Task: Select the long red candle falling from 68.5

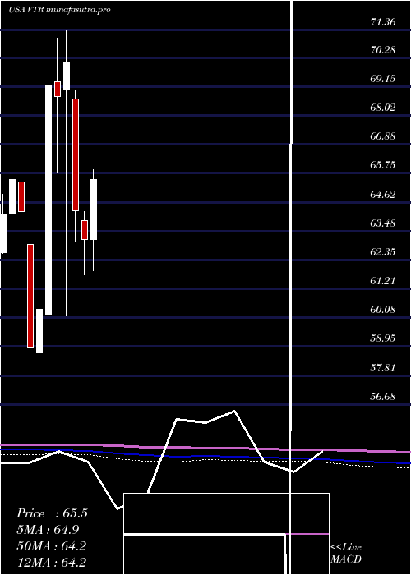Action: click(x=76, y=154)
